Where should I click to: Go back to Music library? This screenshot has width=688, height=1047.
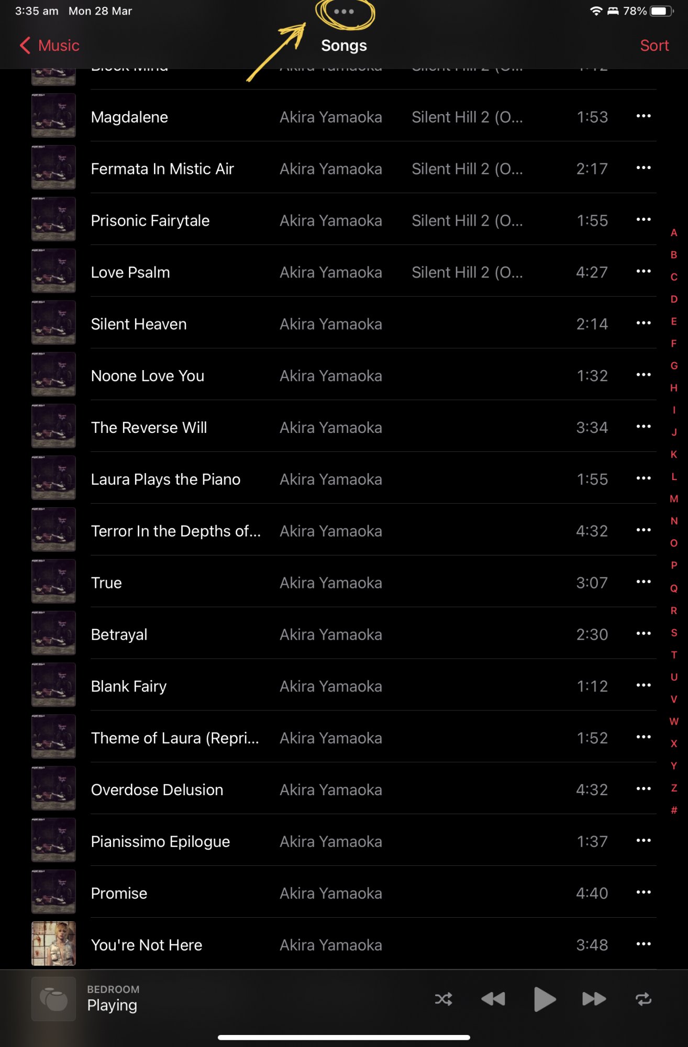click(50, 46)
